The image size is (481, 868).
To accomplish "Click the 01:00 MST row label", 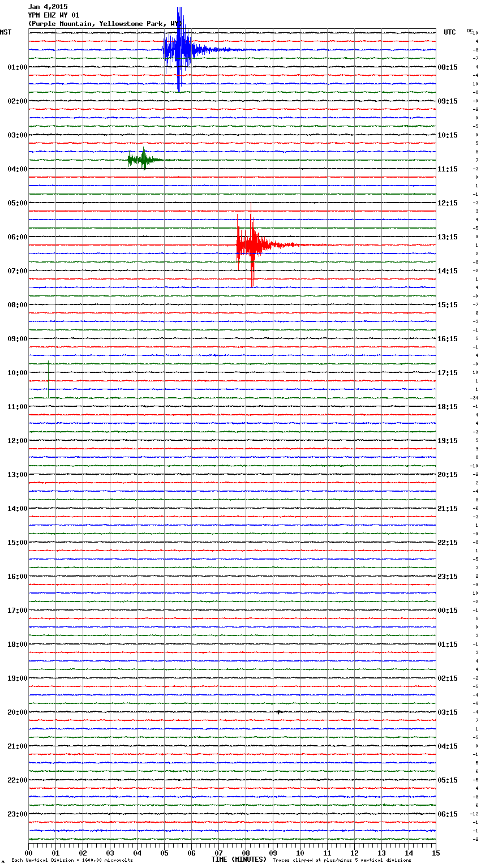I will coord(18,67).
